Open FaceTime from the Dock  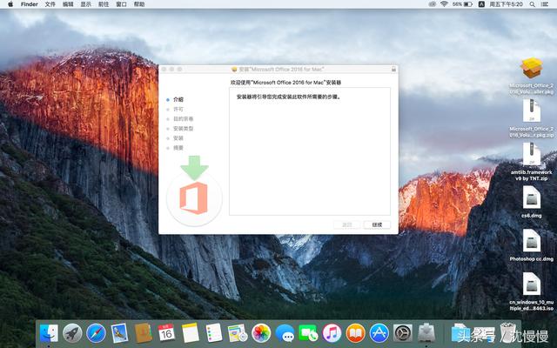[x=308, y=333]
